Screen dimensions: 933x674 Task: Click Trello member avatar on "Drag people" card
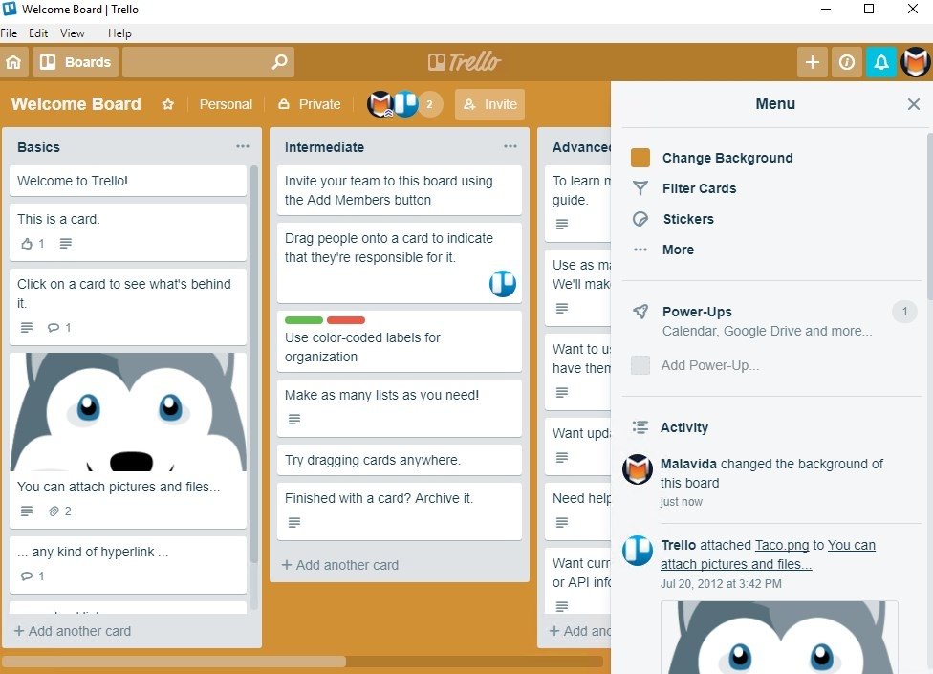coord(503,284)
